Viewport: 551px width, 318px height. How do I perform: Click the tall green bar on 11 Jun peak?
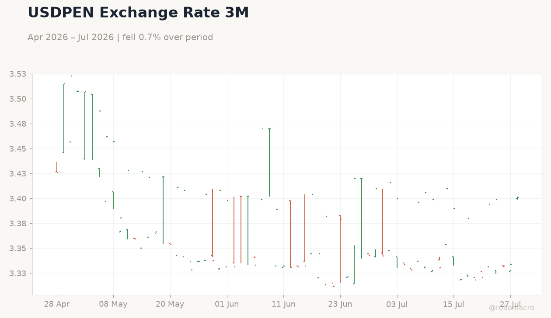tap(269, 162)
